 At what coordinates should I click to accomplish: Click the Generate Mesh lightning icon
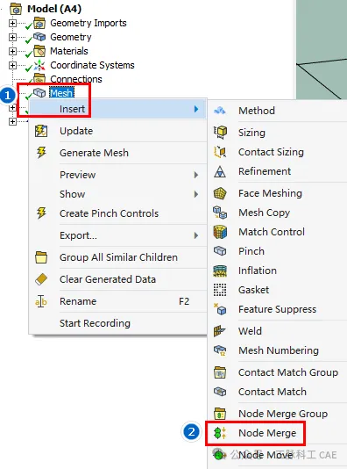click(41, 153)
